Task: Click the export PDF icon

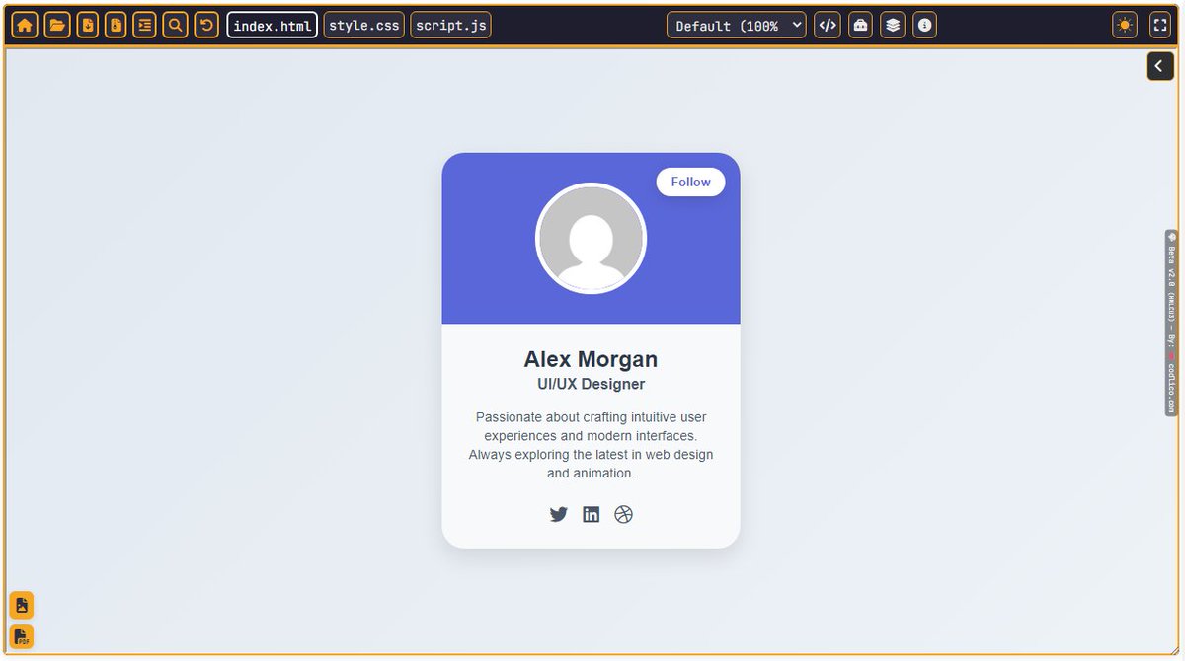Action: click(22, 637)
